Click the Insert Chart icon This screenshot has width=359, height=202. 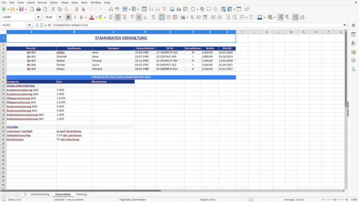[x=179, y=9]
